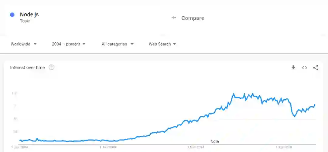Click the Topic label under Node.js
328x152 pixels.
25,21
